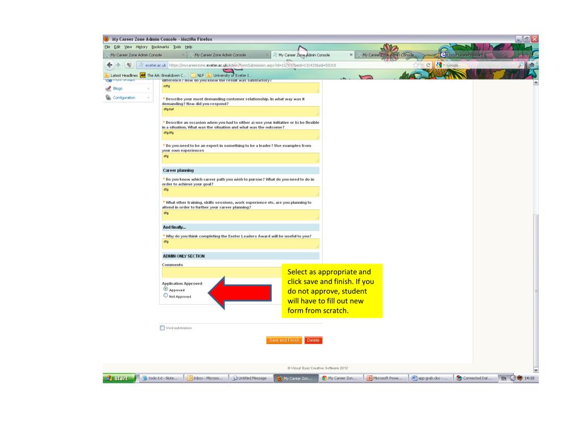The height and width of the screenshot is (436, 582).
Task: Open the Help menu
Action: click(189, 47)
